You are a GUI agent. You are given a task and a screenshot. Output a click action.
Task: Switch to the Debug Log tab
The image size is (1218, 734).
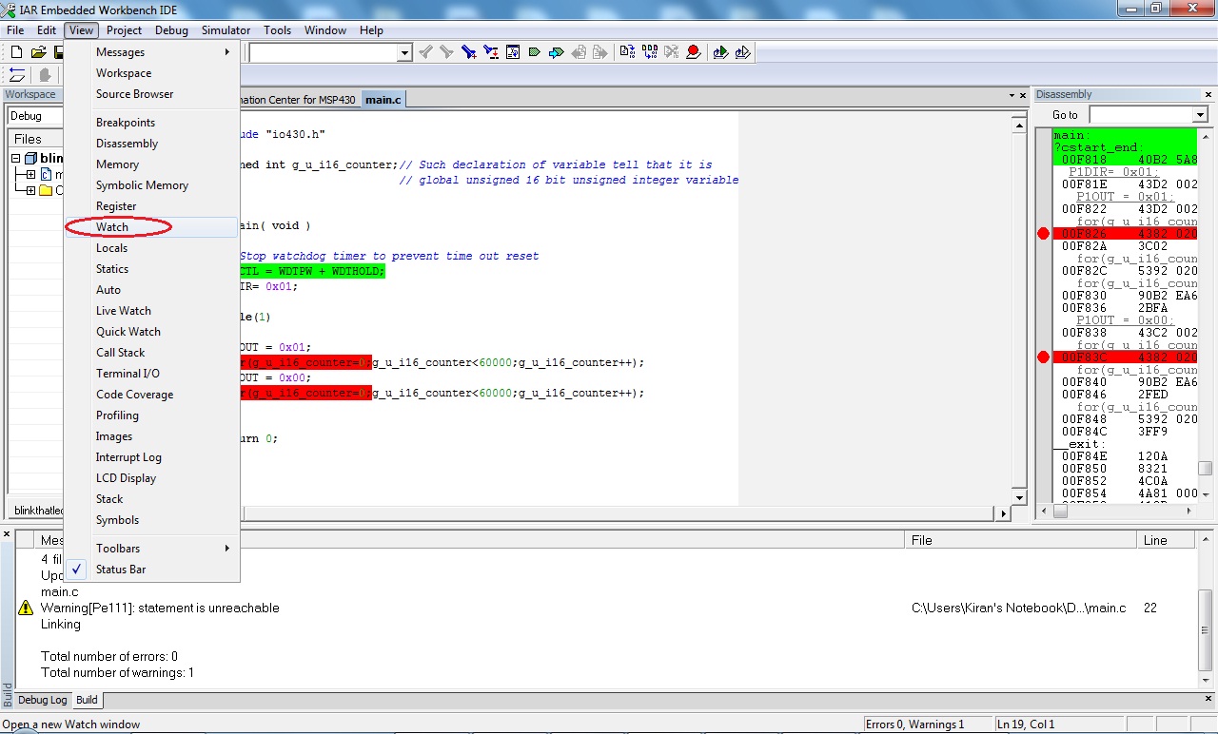(x=43, y=700)
